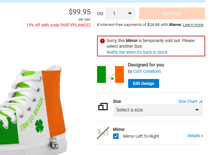The height and width of the screenshot is (155, 212).
Task: Click the Irish flag design thumbnail
Action: (110, 74)
